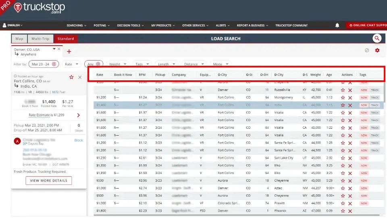The width and height of the screenshot is (387, 218).
Task: Sort by the RPM column header
Action: click(x=142, y=75)
